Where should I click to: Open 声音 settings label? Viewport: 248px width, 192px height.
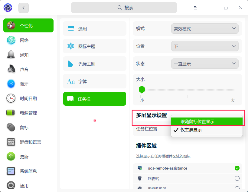(24, 69)
